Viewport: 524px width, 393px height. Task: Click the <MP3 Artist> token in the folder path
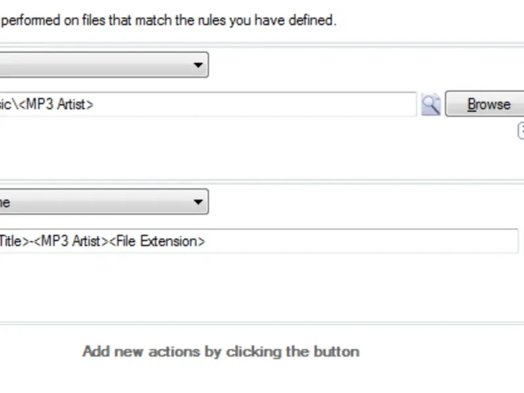[56, 104]
